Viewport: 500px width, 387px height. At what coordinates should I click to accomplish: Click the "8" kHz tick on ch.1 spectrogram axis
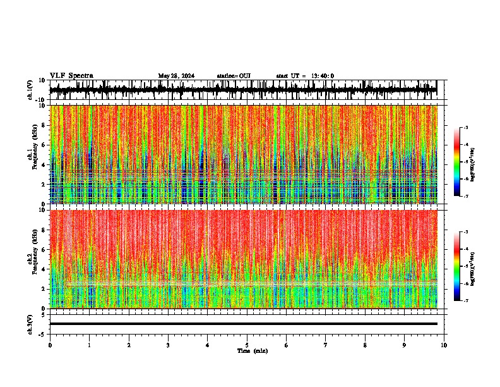coord(44,125)
